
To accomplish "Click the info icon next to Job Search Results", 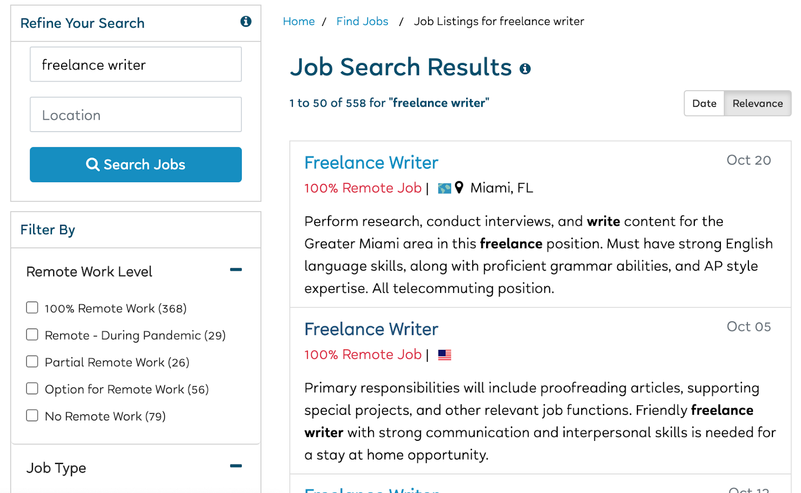I will 525,69.
